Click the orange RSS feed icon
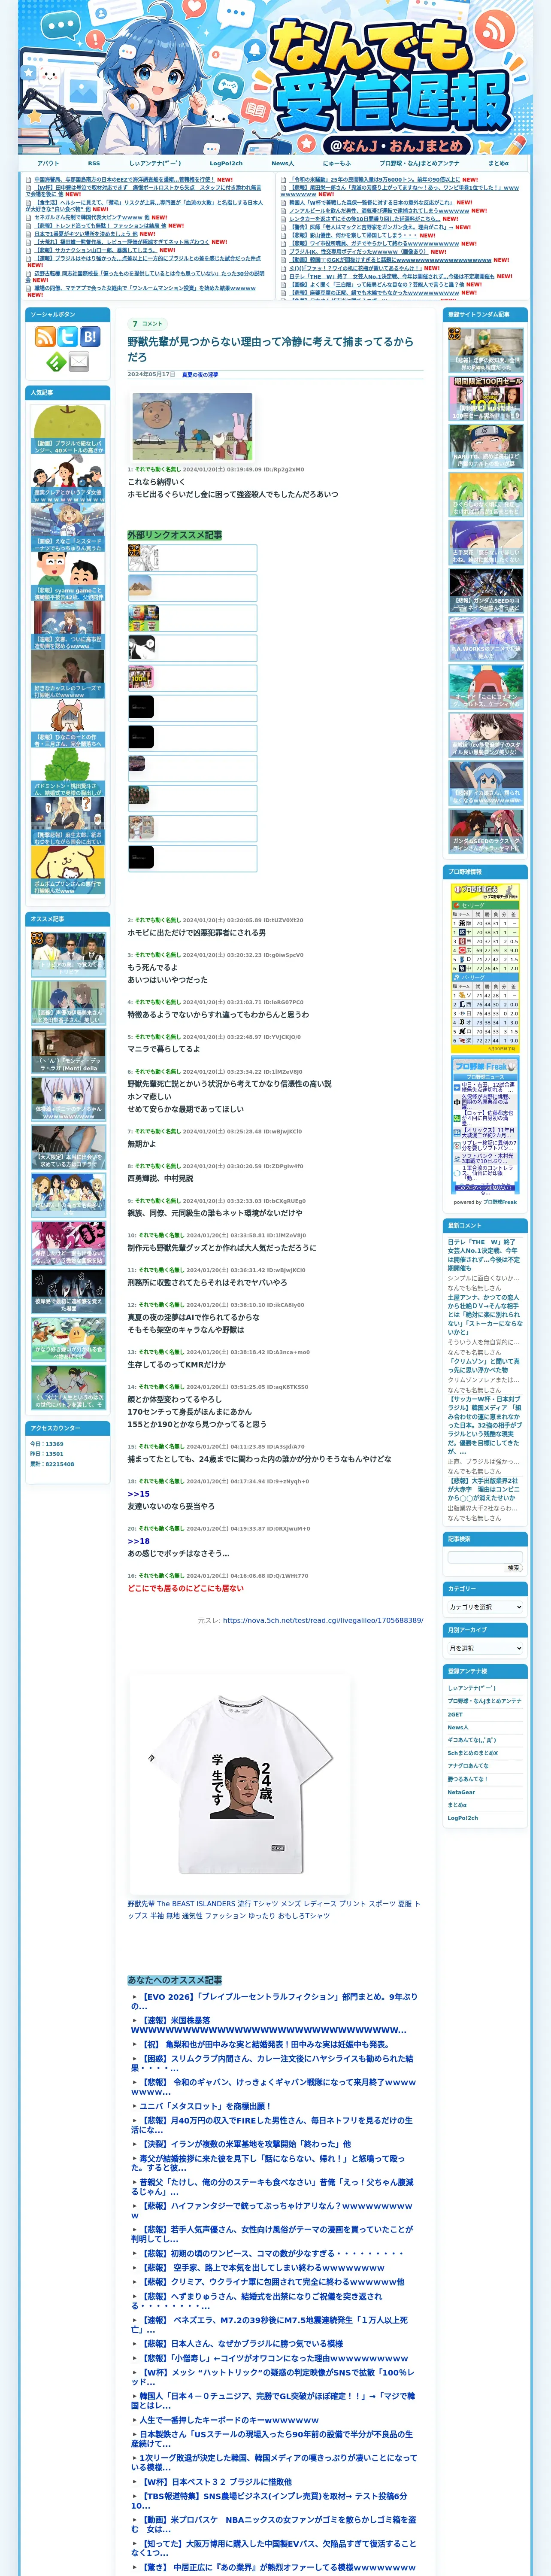The height and width of the screenshot is (2576, 551). [x=44, y=337]
